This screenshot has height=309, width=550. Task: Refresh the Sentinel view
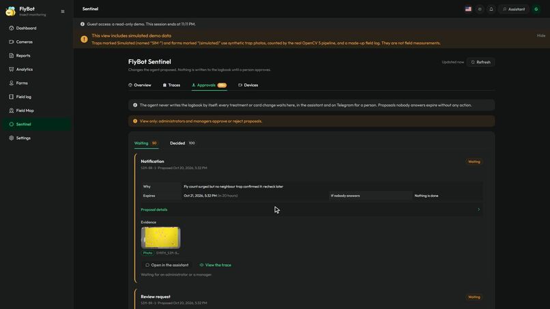point(480,62)
